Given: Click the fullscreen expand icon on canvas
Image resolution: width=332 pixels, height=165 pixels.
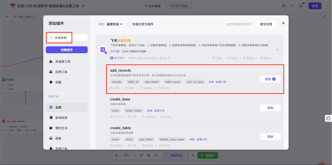Looking at the screenshot, I should coord(324,17).
